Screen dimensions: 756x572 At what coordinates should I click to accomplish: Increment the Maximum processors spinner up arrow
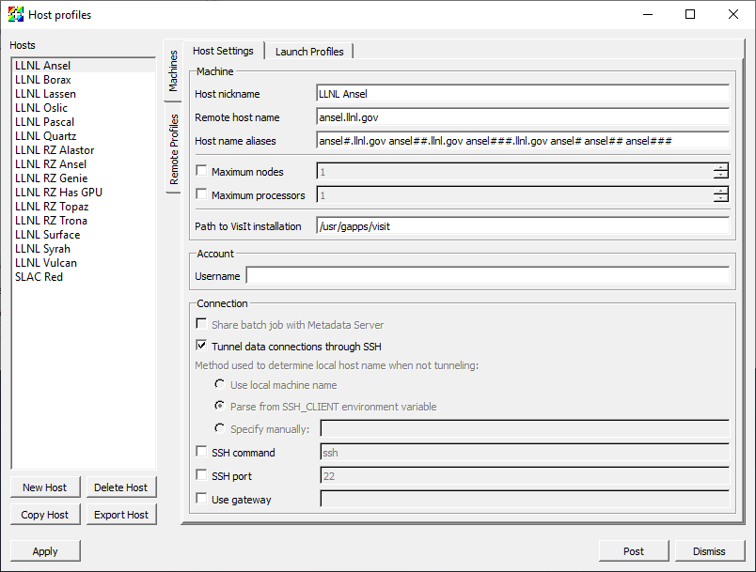(721, 190)
